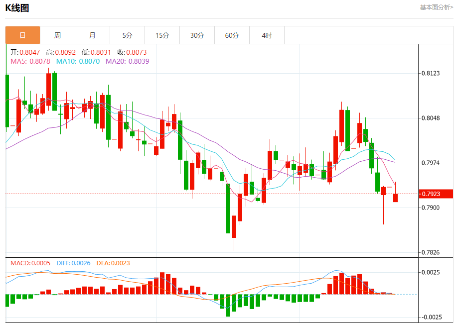Click the K线图 title heading
The width and height of the screenshot is (458, 323).
(17, 7)
